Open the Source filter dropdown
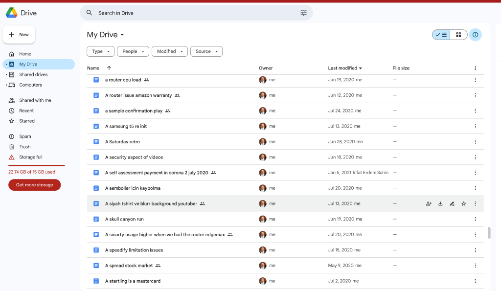This screenshot has width=501, height=291. pos(206,51)
